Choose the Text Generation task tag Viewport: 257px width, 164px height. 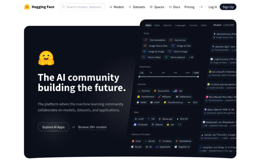(155, 40)
